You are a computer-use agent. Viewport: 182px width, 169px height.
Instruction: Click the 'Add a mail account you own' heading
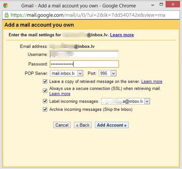tap(39, 25)
